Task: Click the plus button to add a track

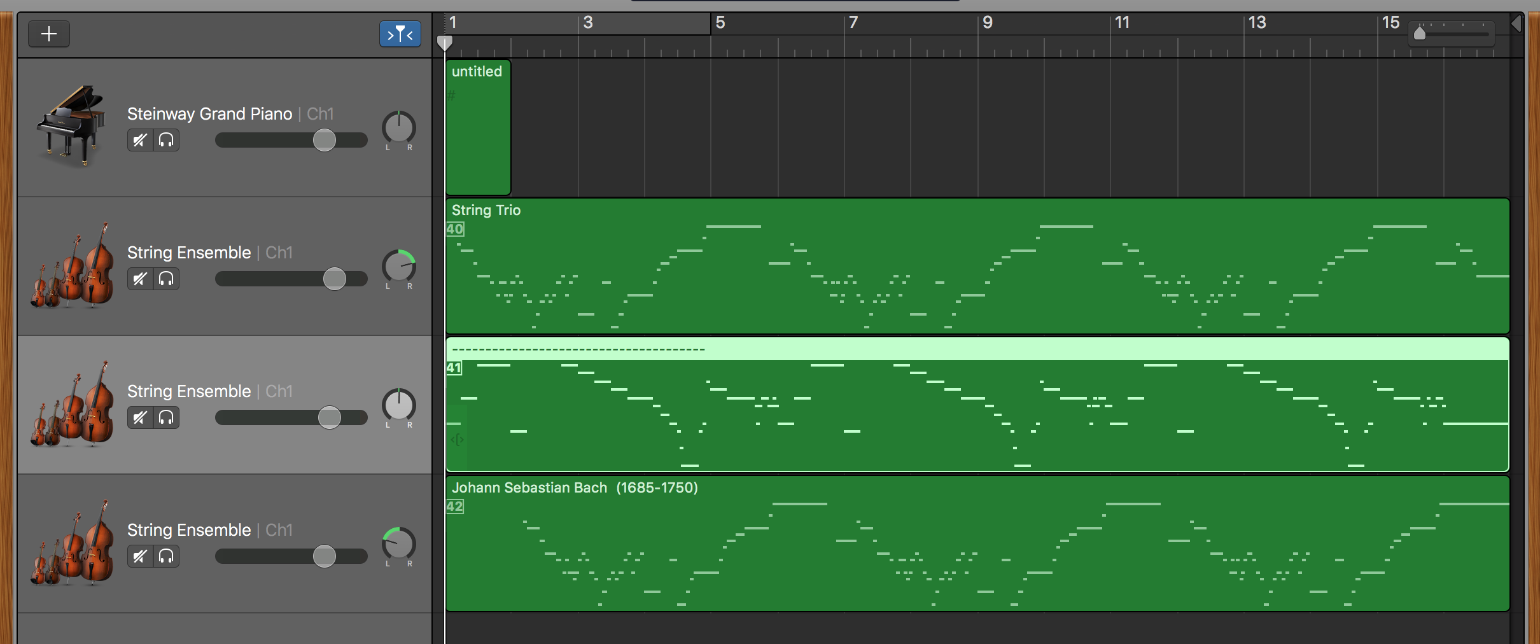Action: click(49, 34)
